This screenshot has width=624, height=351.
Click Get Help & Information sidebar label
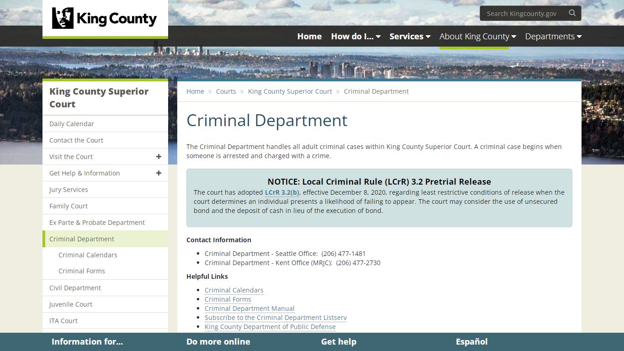click(x=85, y=173)
